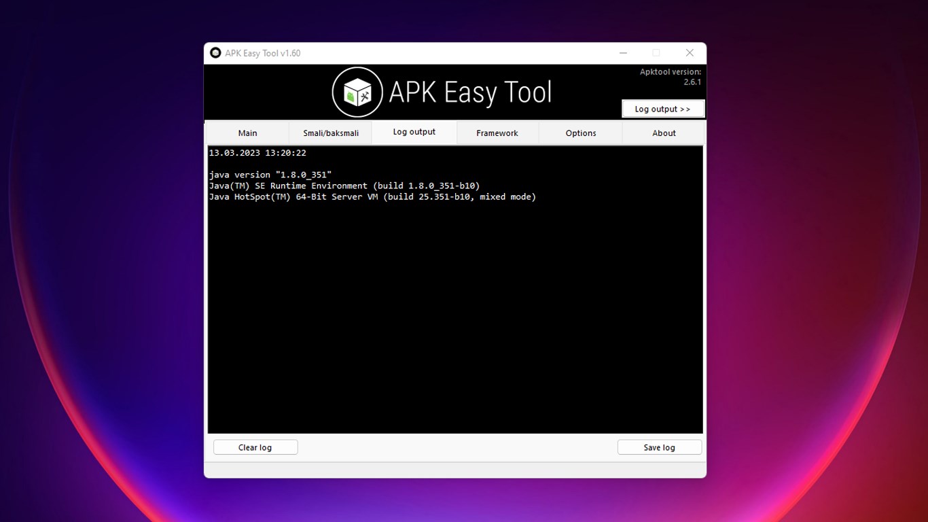Click the APK Easy Tool banner title
This screenshot has width=928, height=522.
tap(470, 92)
